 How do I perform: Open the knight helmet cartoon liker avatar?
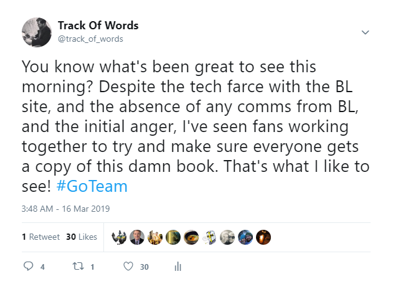[x=209, y=237]
